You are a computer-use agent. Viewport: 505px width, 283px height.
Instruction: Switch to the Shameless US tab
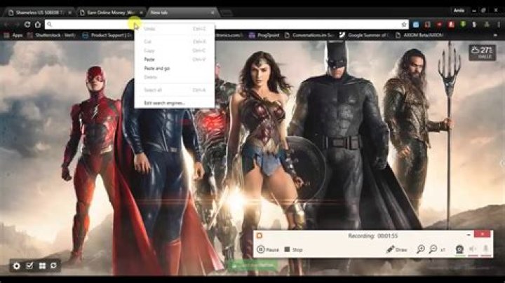[39, 13]
